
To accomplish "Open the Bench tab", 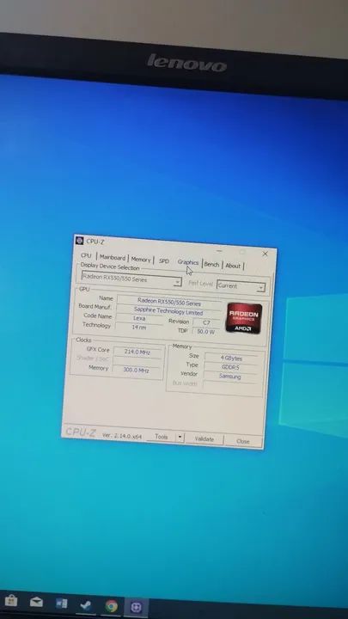I will pyautogui.click(x=211, y=264).
